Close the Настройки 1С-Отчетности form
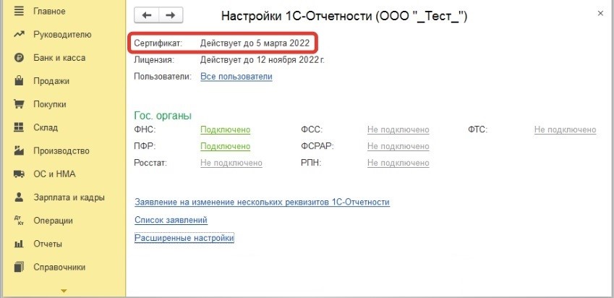 [600, 13]
